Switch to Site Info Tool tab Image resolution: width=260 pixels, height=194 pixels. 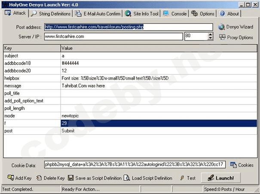tap(142, 14)
